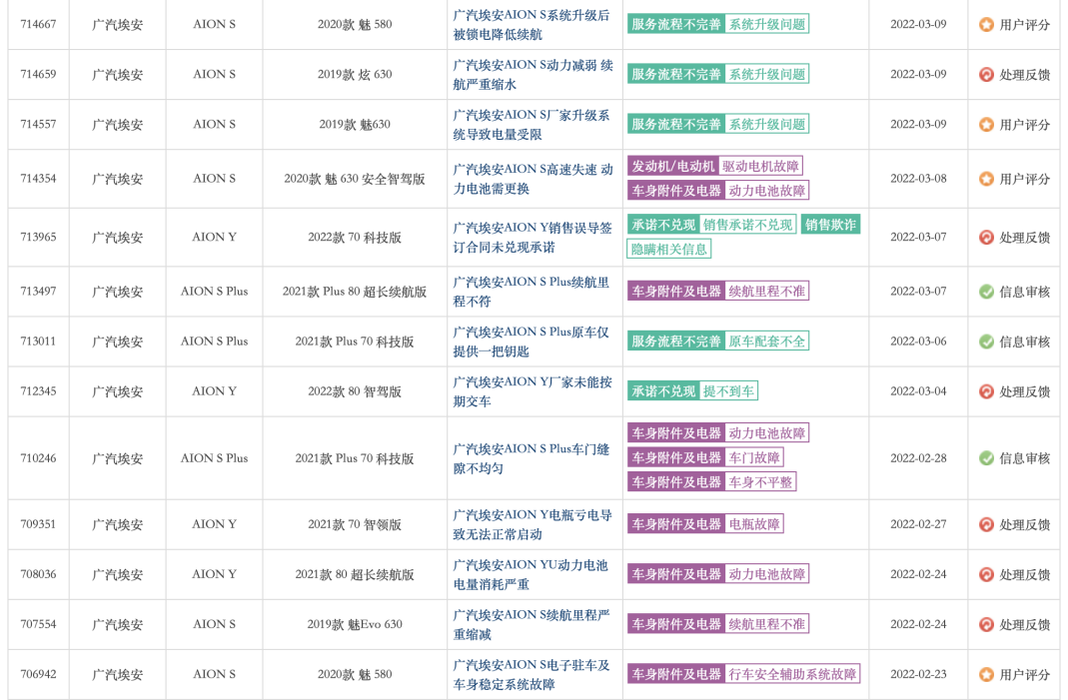
Task: Click the 原车配套不全 tag
Action: point(767,342)
